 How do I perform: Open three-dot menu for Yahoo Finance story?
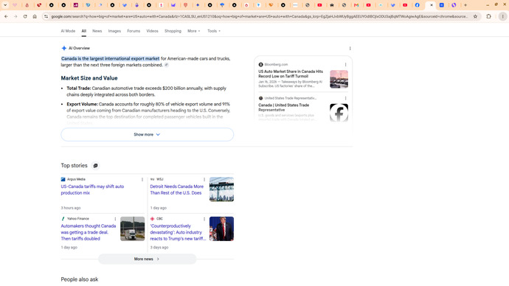[x=115, y=219]
